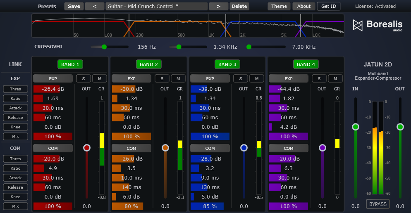Click the Get ID button

click(x=329, y=6)
